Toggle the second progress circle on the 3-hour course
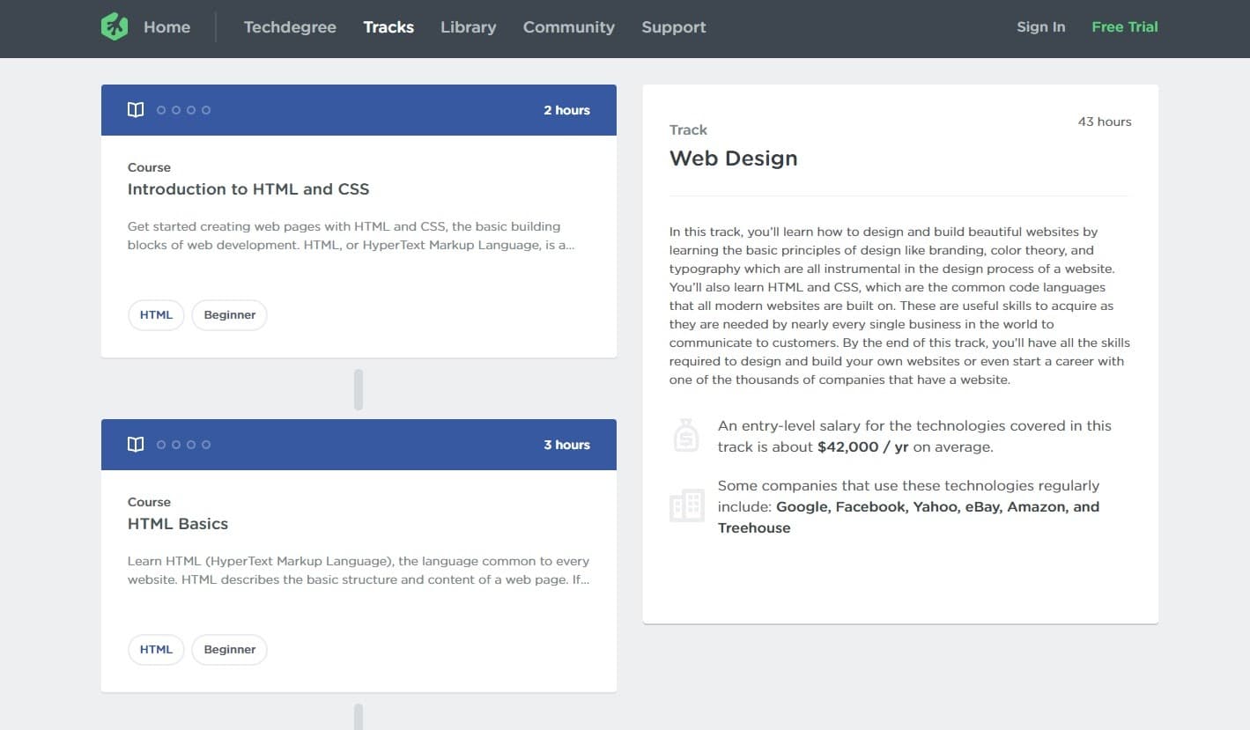The width and height of the screenshot is (1250, 730). pyautogui.click(x=175, y=444)
